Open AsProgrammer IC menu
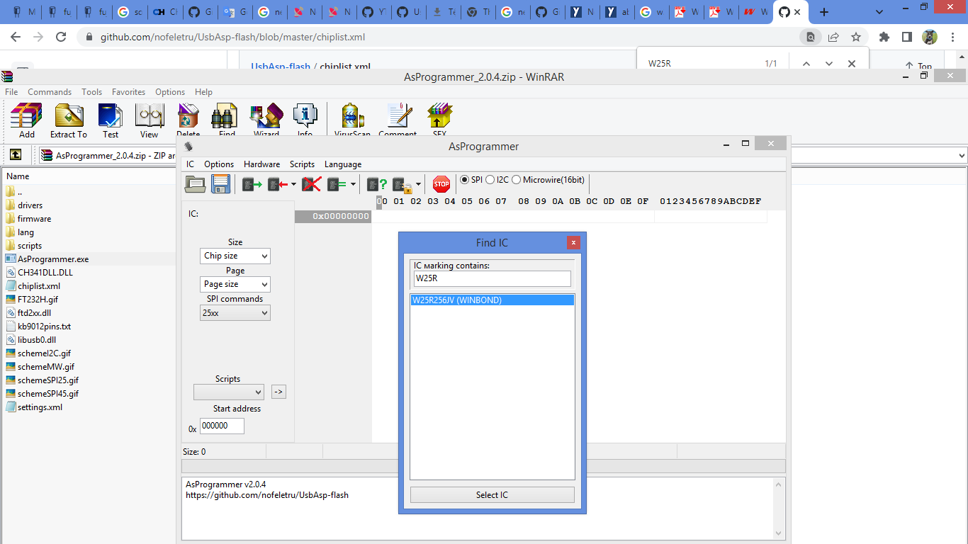This screenshot has width=968, height=544. (x=190, y=164)
